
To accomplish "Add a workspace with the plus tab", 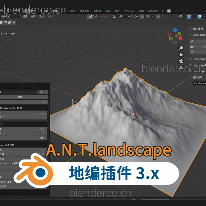I will 162,11.
